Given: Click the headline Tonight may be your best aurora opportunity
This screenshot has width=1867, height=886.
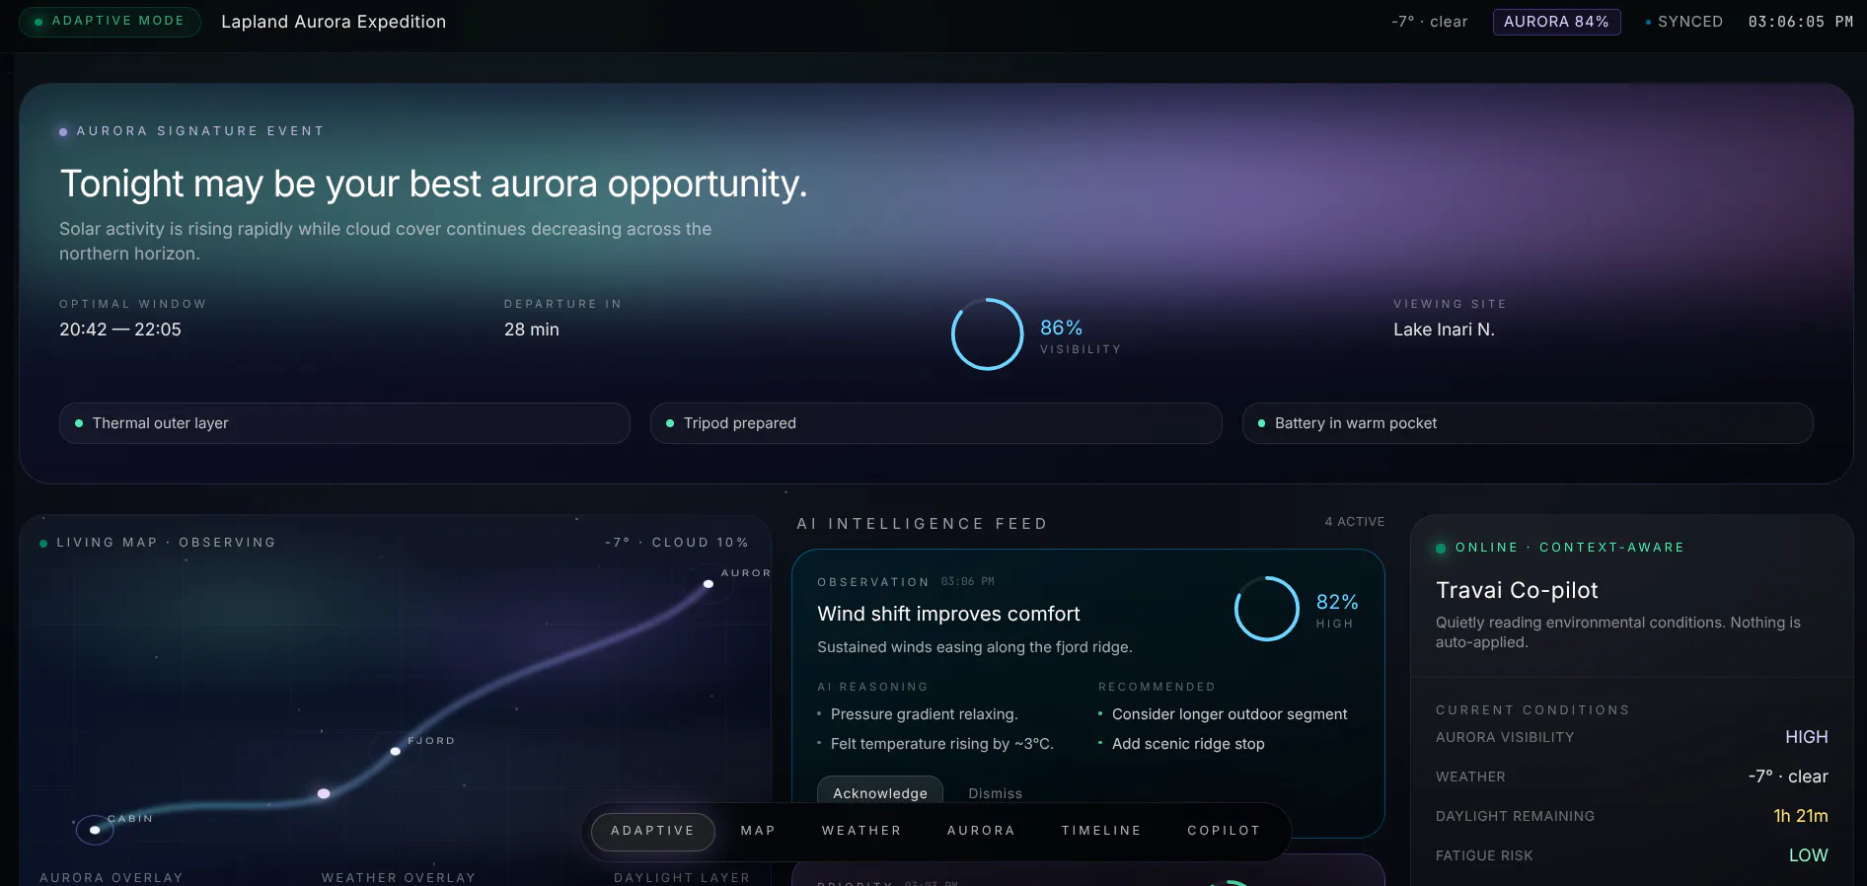Looking at the screenshot, I should point(433,184).
